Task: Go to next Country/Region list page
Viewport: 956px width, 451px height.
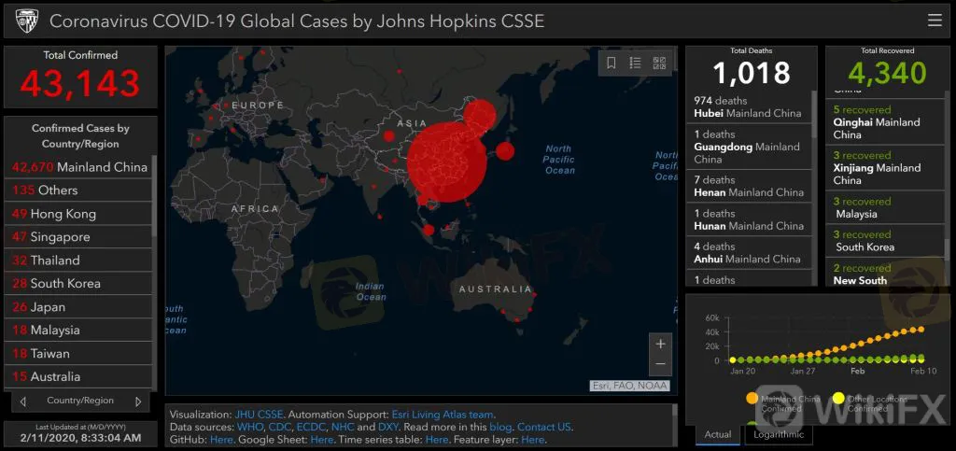Action: [x=138, y=402]
